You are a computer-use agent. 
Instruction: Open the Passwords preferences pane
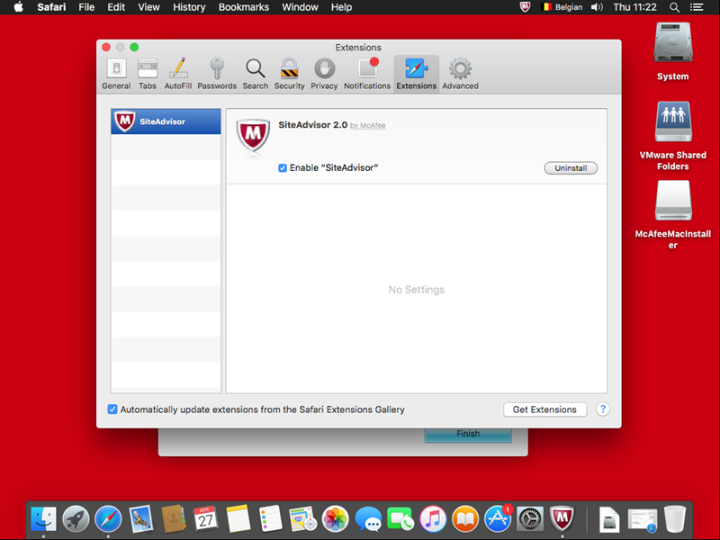tap(217, 74)
